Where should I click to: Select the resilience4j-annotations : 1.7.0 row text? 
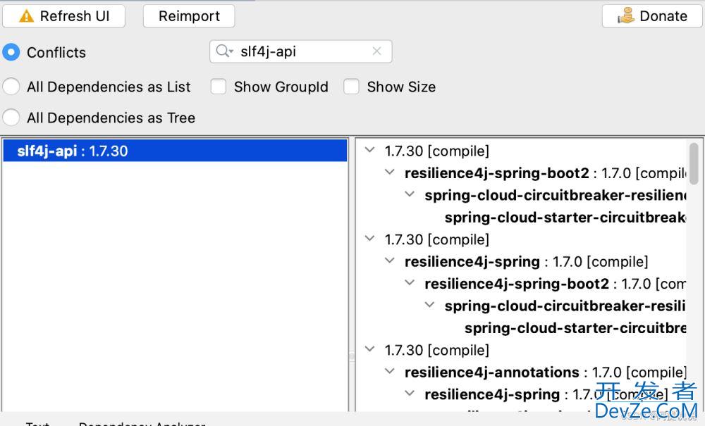click(546, 372)
